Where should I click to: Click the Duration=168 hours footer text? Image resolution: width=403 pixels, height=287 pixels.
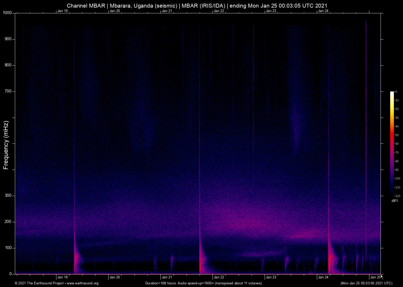(x=204, y=283)
